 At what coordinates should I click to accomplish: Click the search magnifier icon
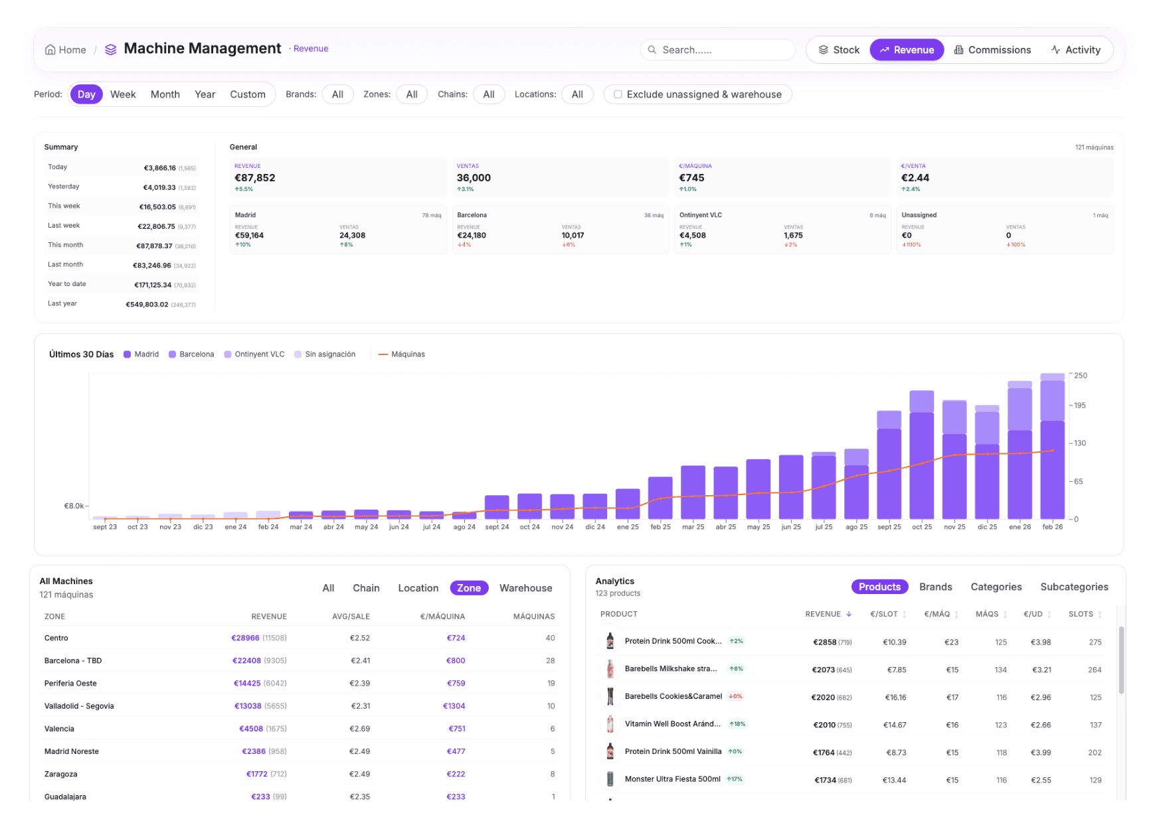click(652, 50)
